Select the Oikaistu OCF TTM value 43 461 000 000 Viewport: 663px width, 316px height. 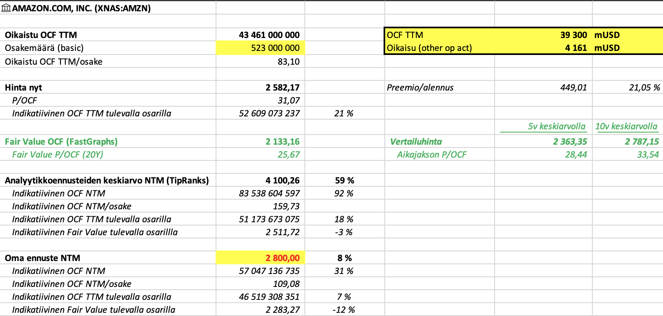click(x=269, y=35)
